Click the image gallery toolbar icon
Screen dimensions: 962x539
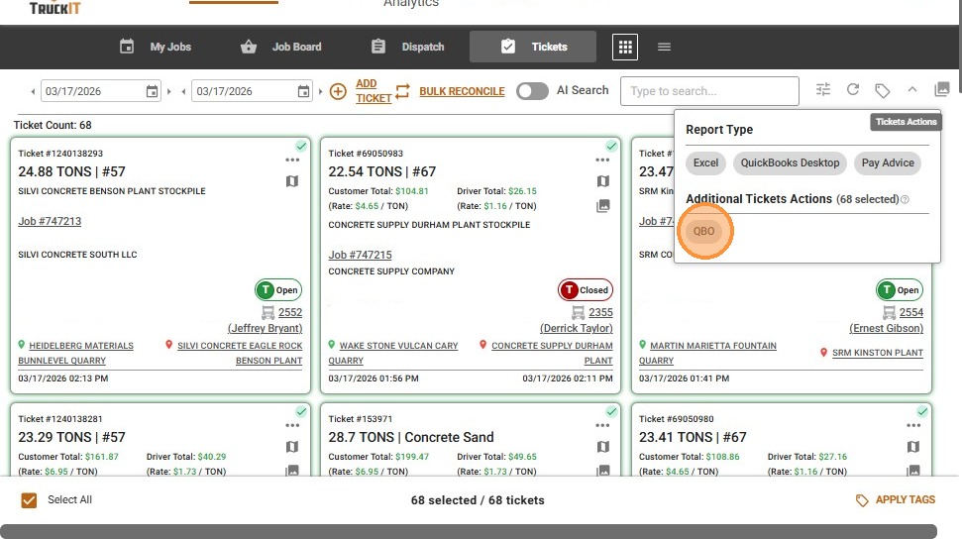(x=942, y=89)
